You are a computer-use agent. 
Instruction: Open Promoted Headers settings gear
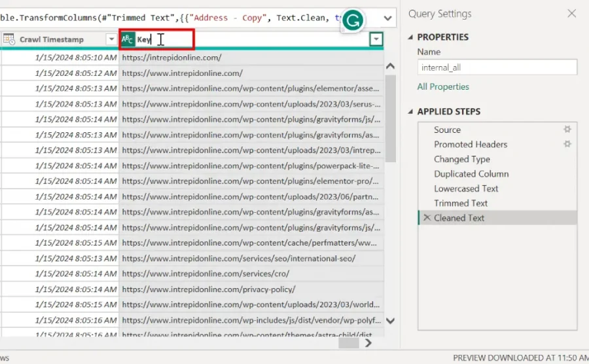pos(567,144)
